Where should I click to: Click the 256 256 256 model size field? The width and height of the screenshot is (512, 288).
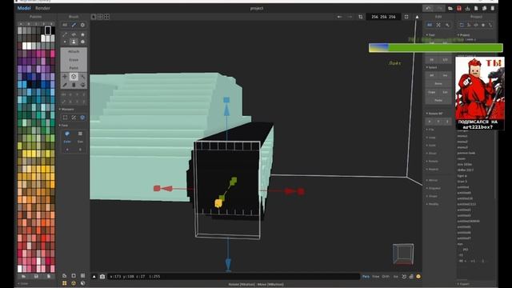(383, 17)
